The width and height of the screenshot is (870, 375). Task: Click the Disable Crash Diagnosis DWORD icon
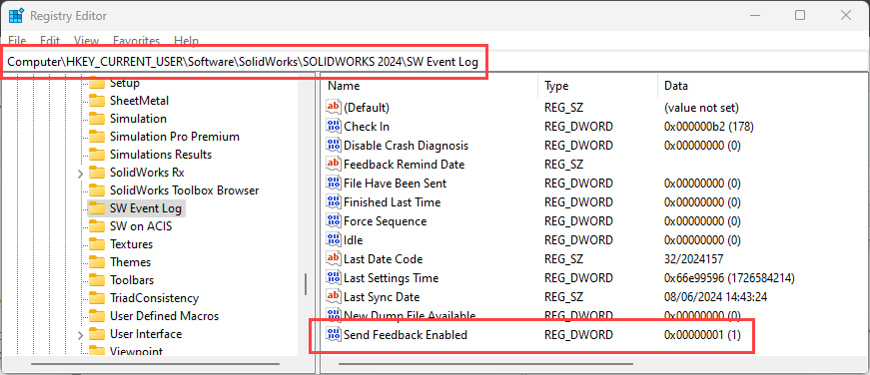coord(334,146)
